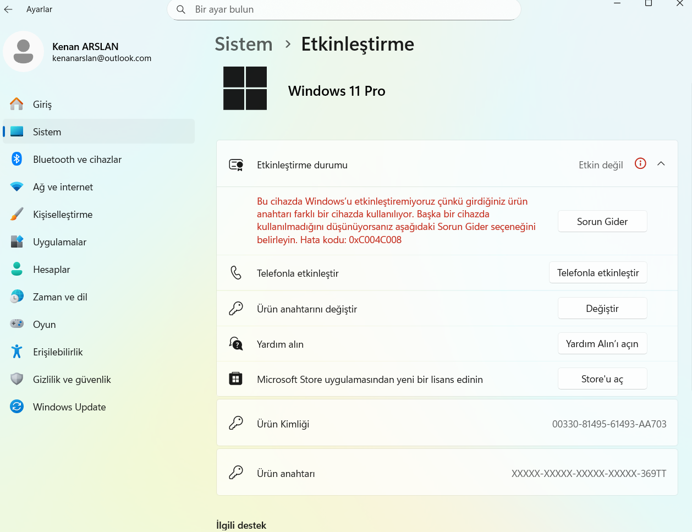Open Erişilebilirlik settings page
692x532 pixels.
point(99,352)
